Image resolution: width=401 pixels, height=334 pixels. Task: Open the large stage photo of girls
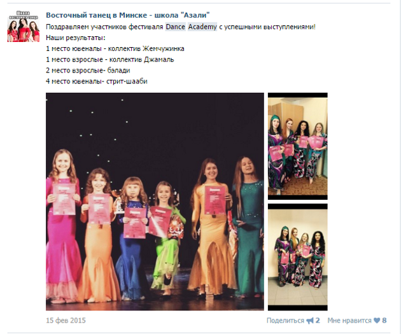point(155,202)
